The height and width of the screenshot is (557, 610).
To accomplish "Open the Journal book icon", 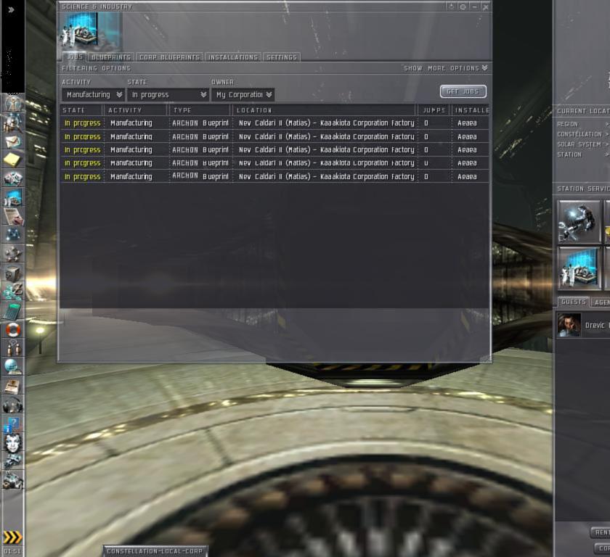I will pyautogui.click(x=13, y=386).
